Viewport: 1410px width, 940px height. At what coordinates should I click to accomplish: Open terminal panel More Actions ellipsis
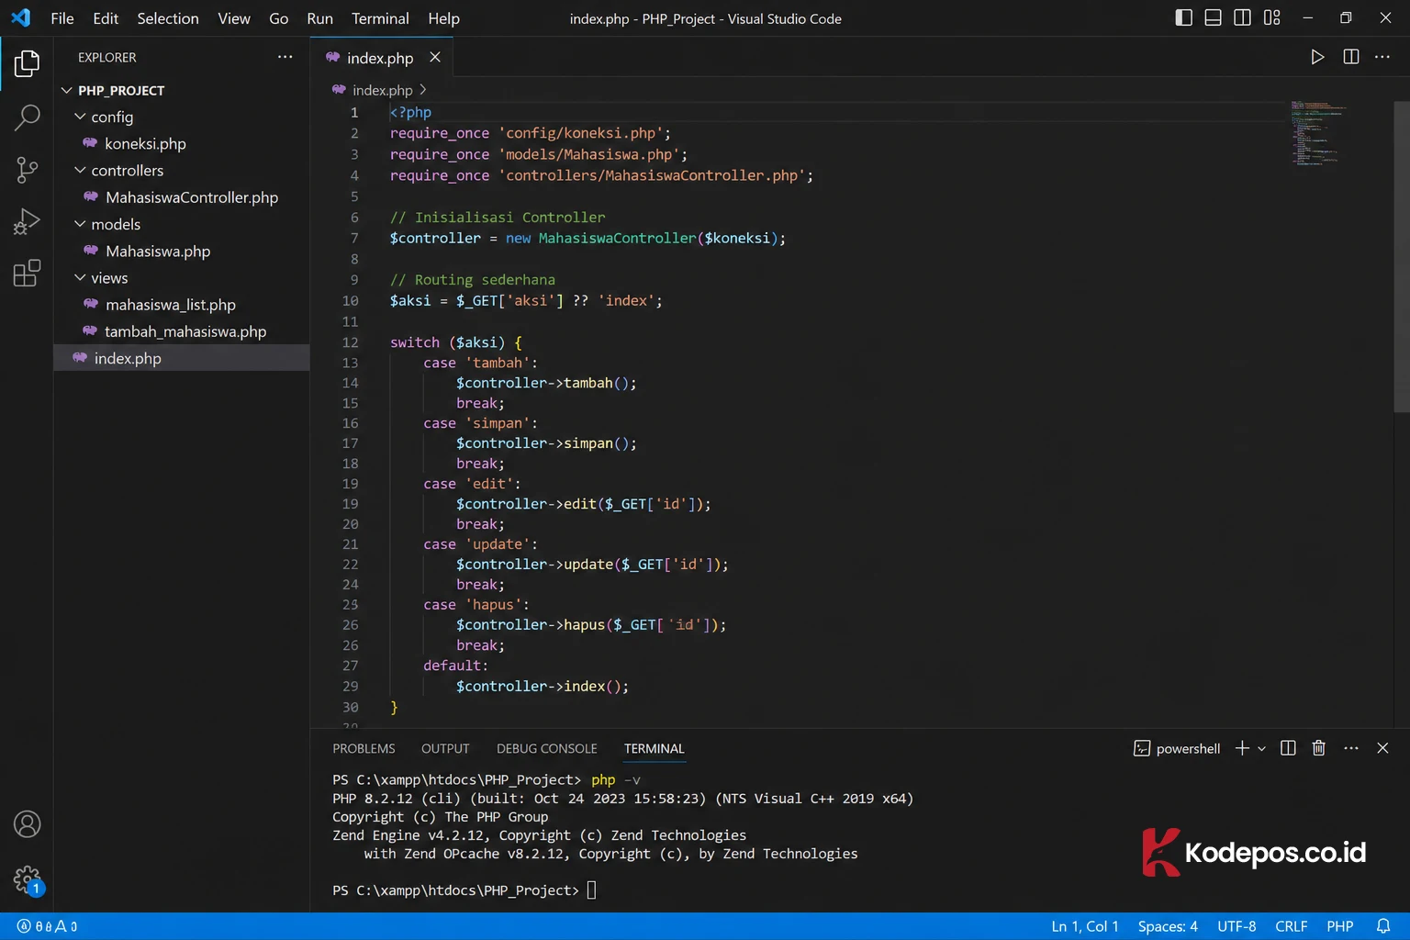(1350, 748)
